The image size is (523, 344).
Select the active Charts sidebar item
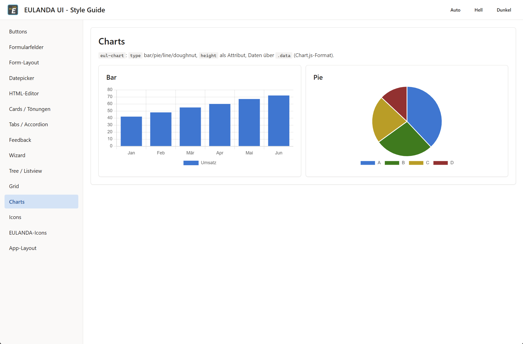click(x=41, y=202)
